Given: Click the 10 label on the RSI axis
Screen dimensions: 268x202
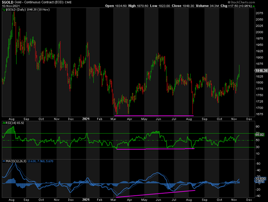Looking at the screenshot, I should (258, 153).
